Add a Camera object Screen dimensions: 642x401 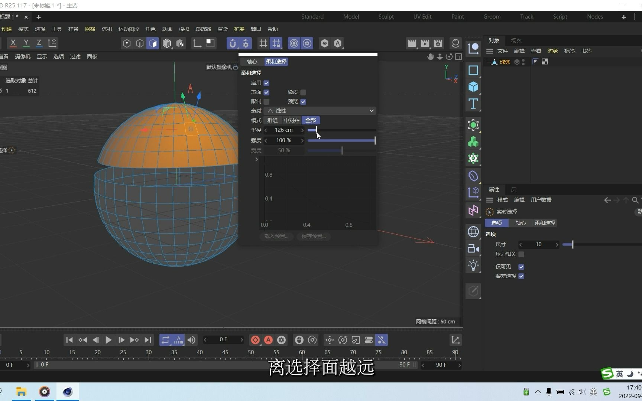pos(473,248)
